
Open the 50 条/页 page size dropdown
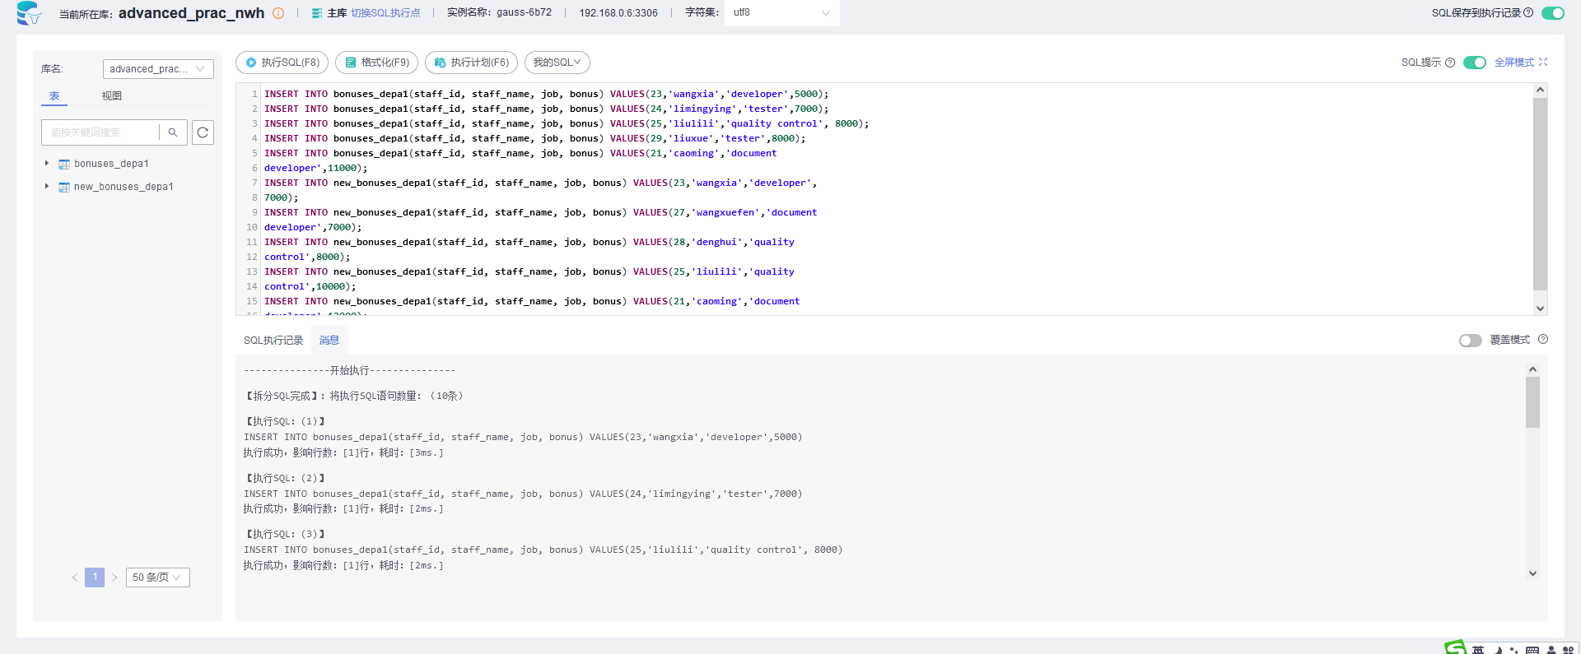click(158, 577)
